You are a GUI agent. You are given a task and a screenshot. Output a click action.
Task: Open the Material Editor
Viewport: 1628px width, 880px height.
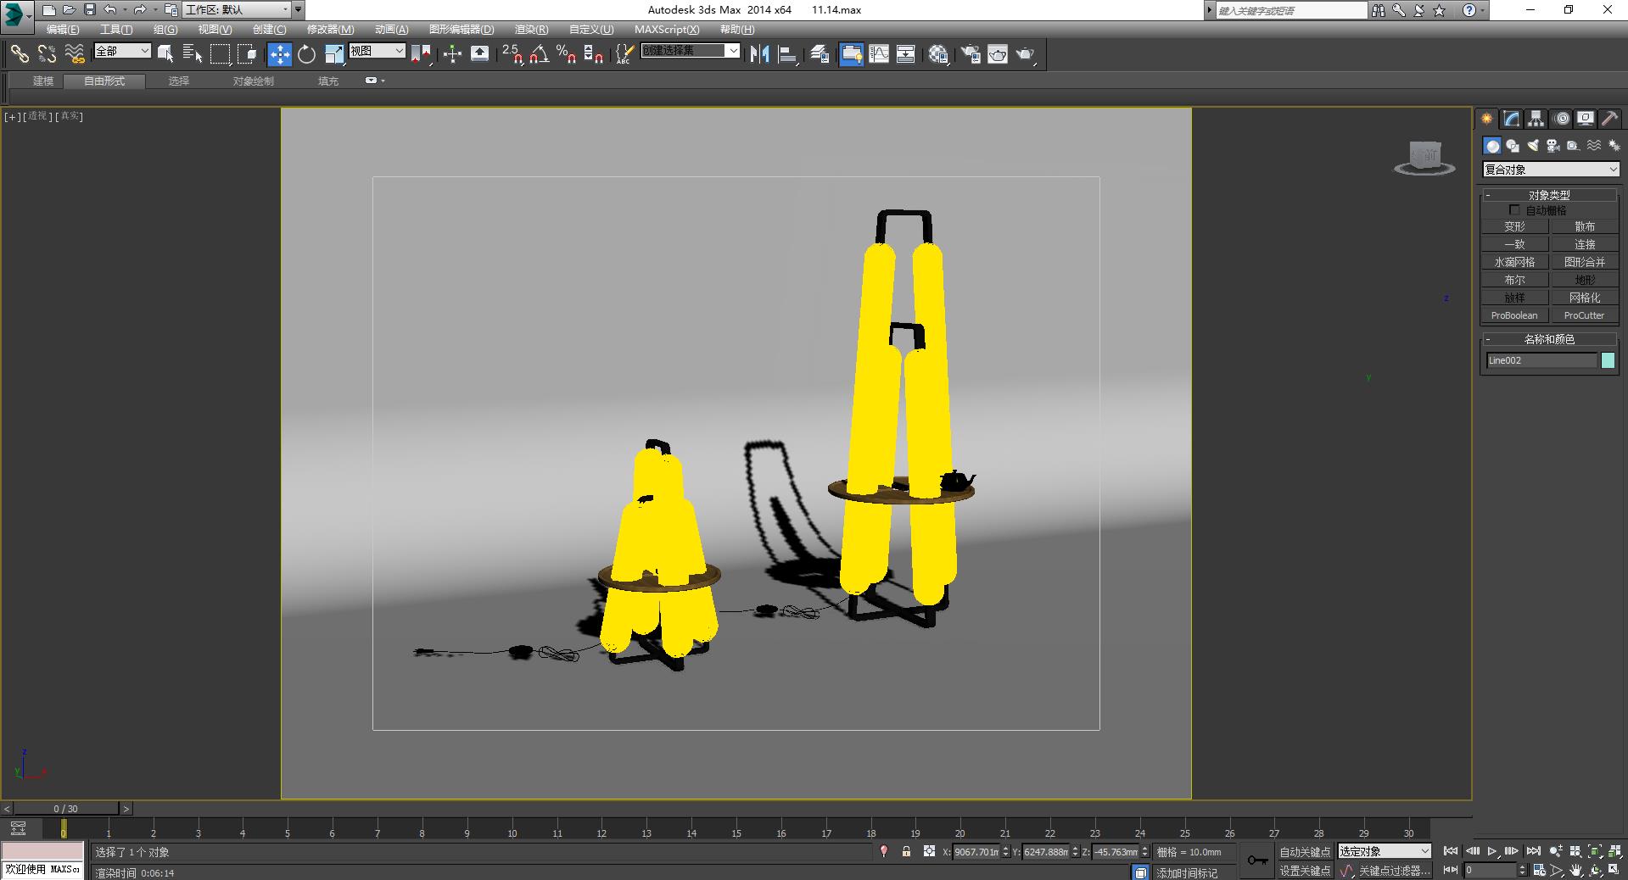[x=939, y=53]
